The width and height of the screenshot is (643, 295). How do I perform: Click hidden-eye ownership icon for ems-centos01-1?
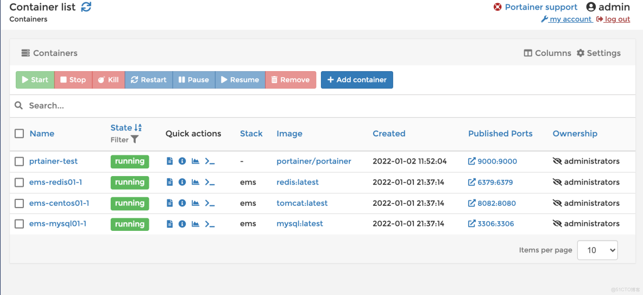tap(557, 203)
